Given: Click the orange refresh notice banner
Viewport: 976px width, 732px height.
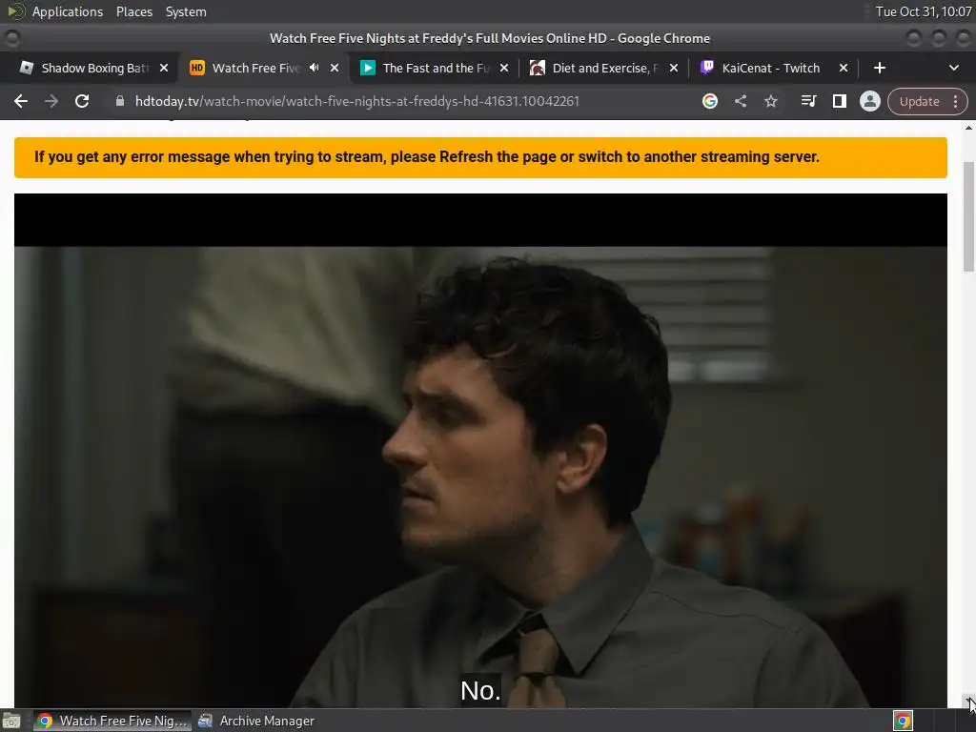Looking at the screenshot, I should click(480, 157).
